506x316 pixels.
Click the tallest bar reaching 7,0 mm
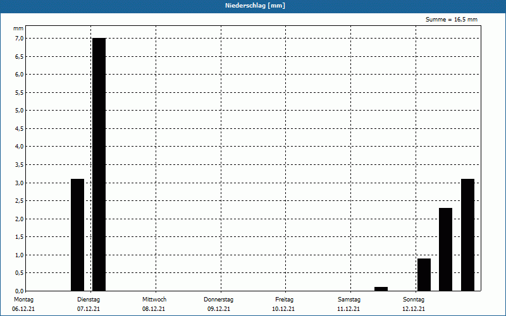tap(99, 164)
